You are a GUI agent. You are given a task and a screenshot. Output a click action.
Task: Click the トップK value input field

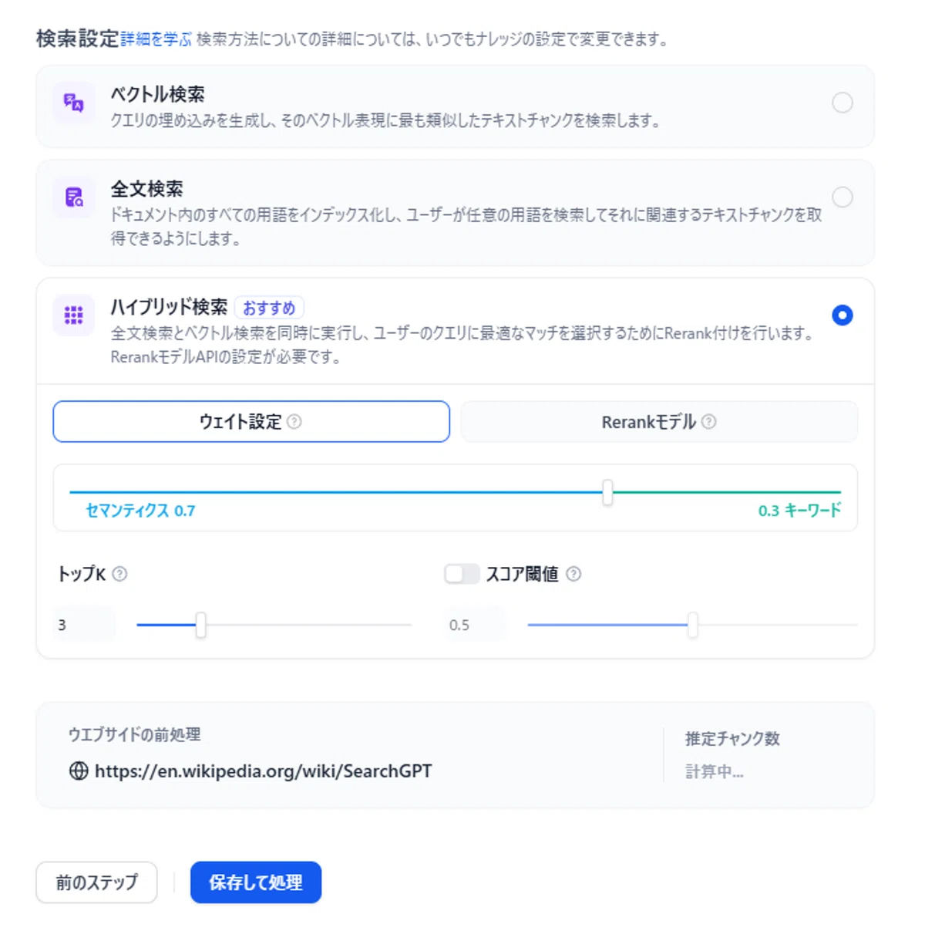pos(84,625)
